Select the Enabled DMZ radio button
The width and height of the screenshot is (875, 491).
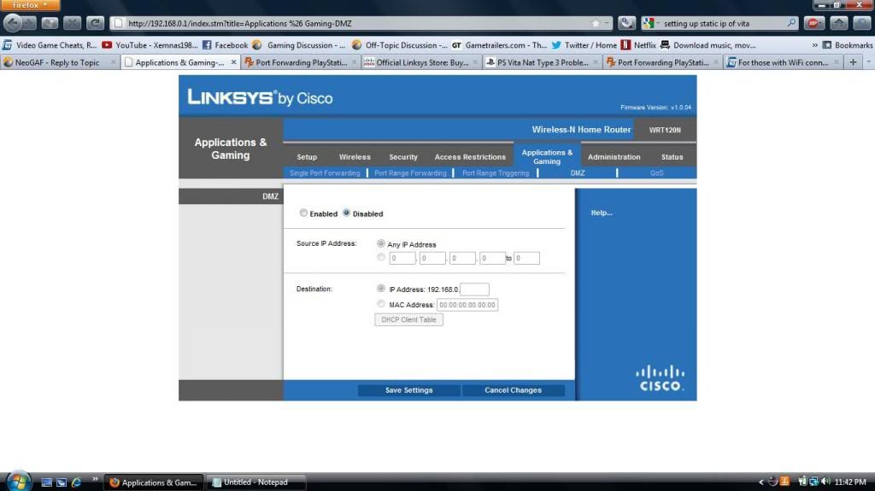click(x=303, y=213)
